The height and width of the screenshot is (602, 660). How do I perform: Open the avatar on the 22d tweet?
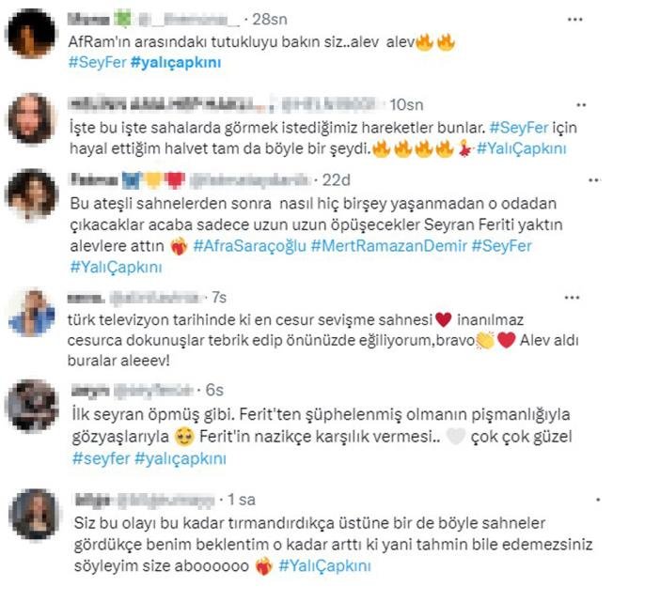[x=32, y=195]
